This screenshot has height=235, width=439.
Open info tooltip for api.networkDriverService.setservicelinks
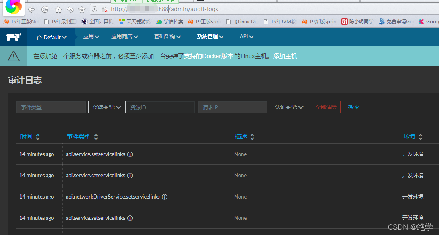click(x=165, y=197)
